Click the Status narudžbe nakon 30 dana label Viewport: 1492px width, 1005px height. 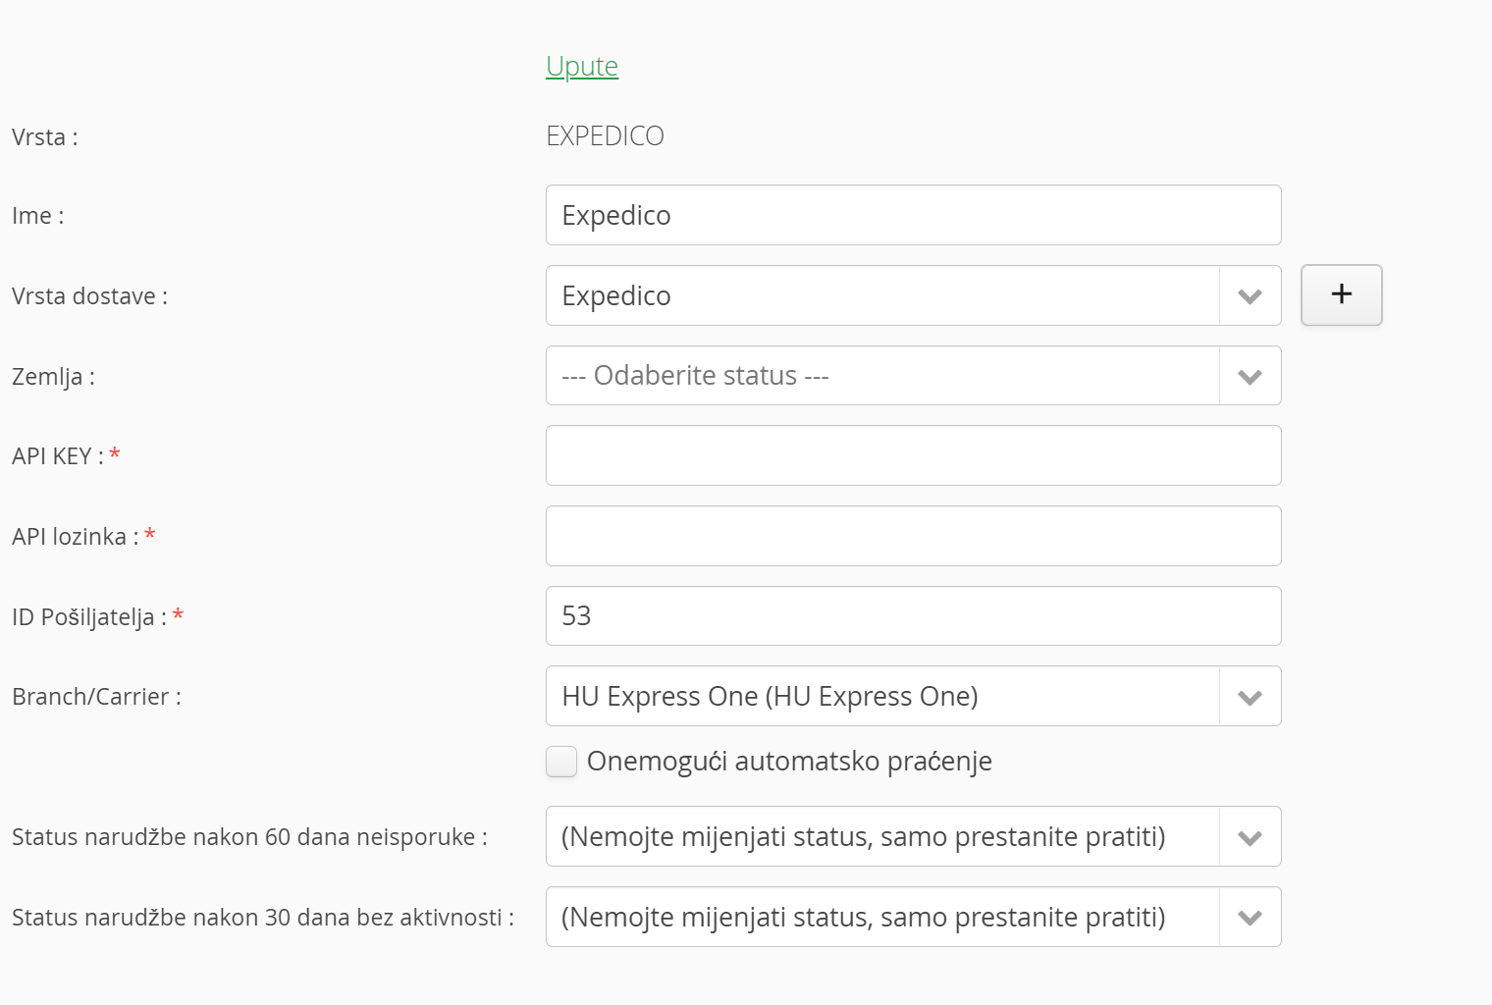tap(263, 918)
